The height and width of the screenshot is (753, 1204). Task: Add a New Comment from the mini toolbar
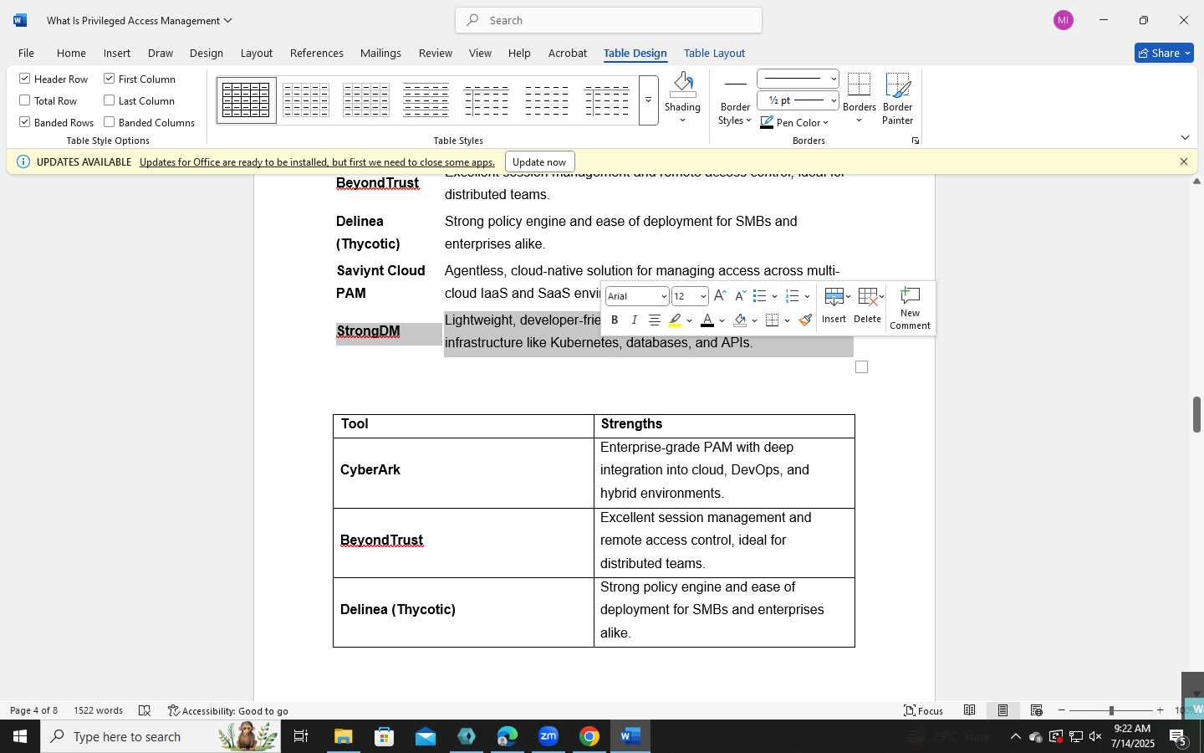(910, 308)
